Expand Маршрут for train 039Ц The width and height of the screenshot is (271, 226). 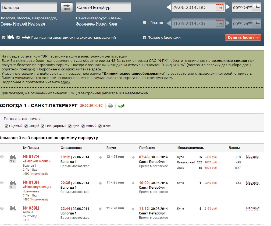click(253, 209)
